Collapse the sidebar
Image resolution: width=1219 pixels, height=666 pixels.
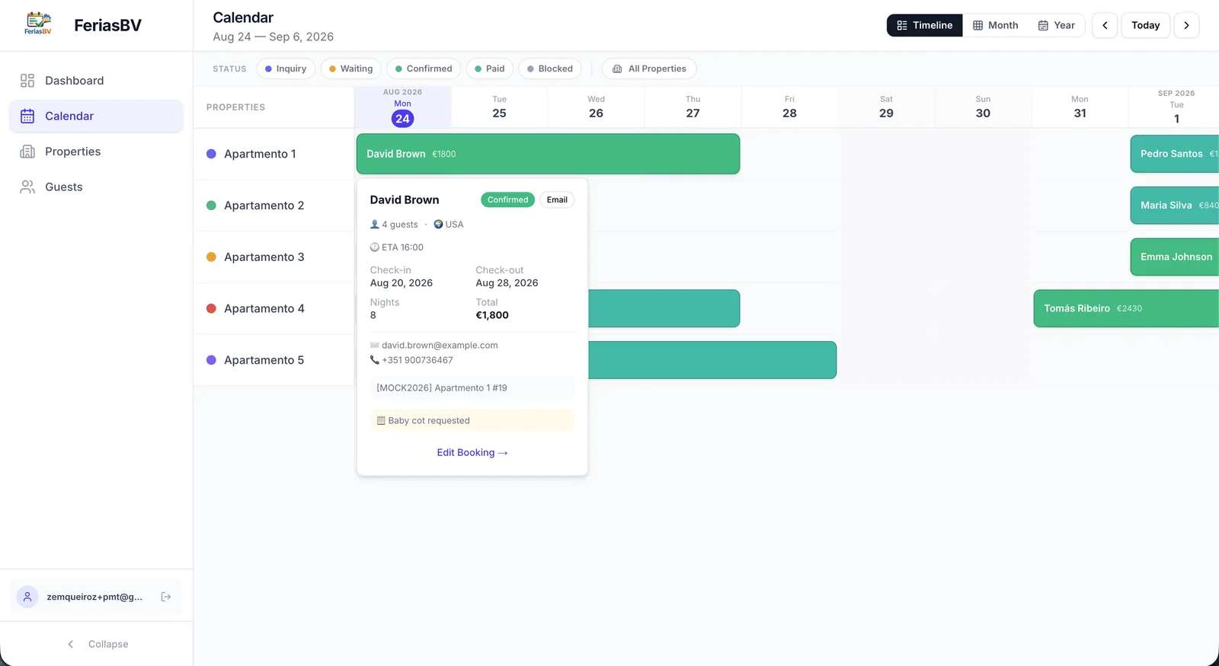click(x=97, y=644)
